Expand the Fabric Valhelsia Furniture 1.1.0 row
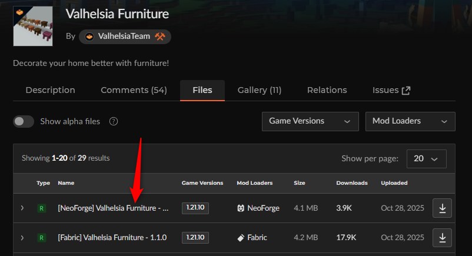Image resolution: width=472 pixels, height=256 pixels. click(x=22, y=238)
